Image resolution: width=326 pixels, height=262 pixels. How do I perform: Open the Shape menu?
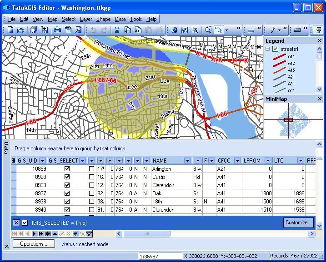[x=103, y=19]
